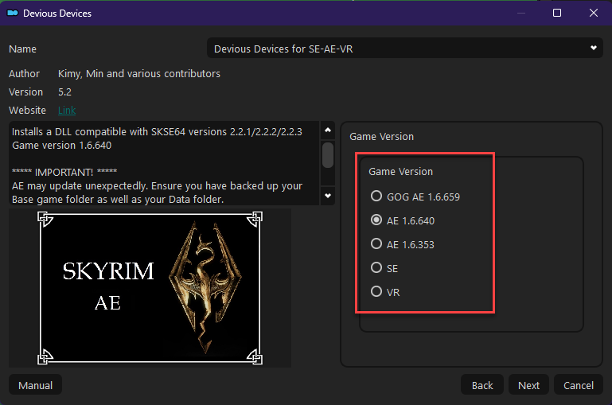
Task: Click the description scrollbar thumb
Action: 328,155
